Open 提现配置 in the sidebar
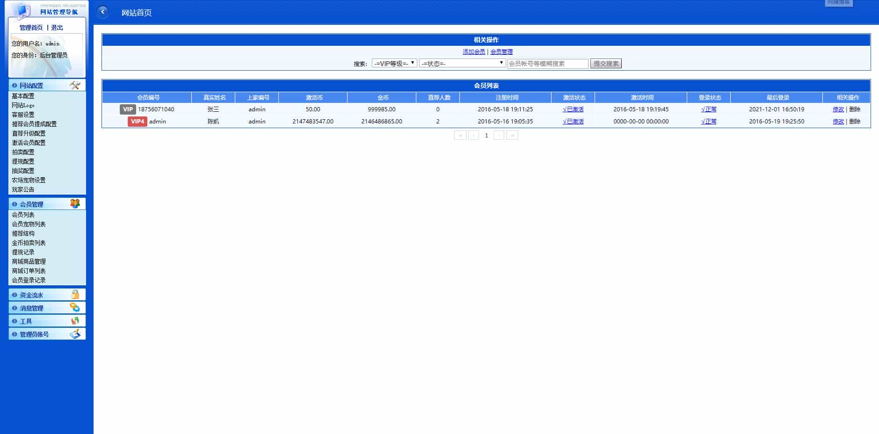 click(23, 161)
